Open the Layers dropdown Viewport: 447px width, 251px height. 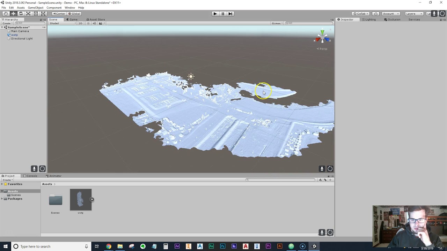tap(414, 14)
